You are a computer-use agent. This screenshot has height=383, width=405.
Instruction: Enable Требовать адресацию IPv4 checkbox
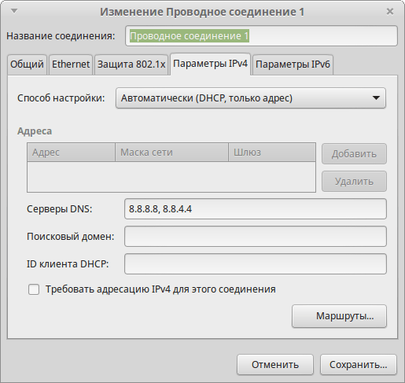click(34, 289)
